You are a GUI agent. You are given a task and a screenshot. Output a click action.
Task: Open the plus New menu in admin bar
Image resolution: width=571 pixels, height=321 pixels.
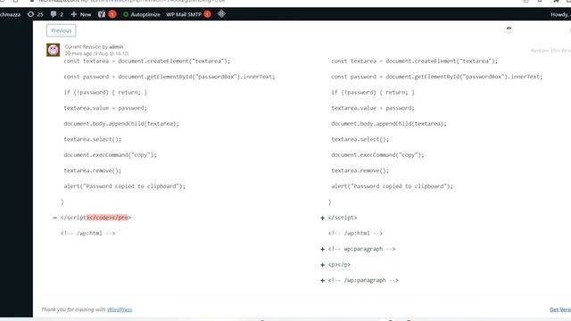tap(81, 14)
